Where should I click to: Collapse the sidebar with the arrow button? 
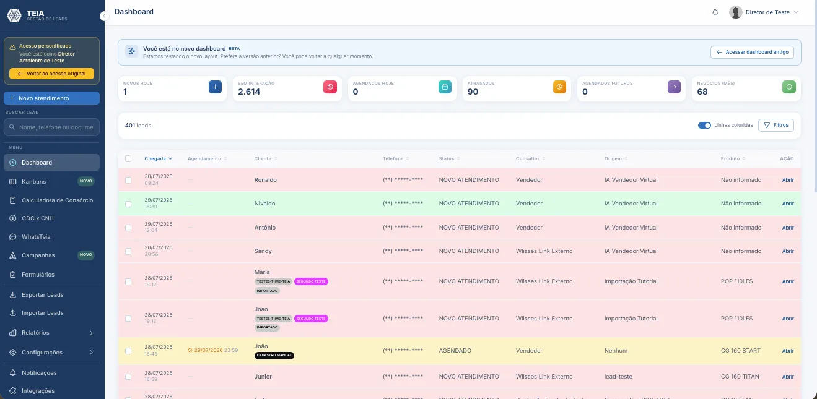click(104, 16)
